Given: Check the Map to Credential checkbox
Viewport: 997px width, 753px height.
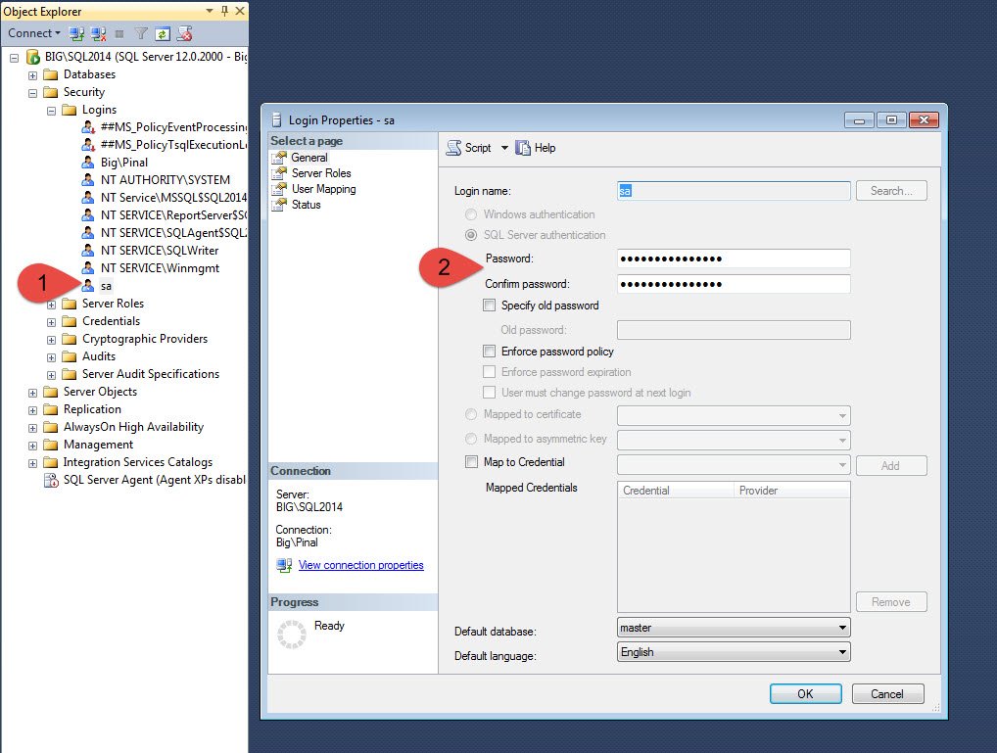Looking at the screenshot, I should point(471,462).
